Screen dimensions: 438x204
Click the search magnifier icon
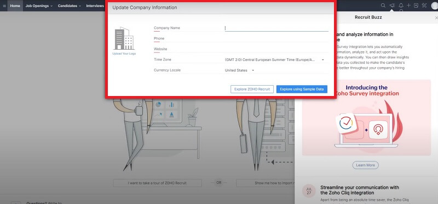click(383, 5)
